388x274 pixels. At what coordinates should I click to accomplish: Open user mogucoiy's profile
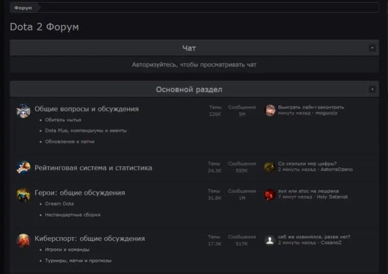pos(326,113)
